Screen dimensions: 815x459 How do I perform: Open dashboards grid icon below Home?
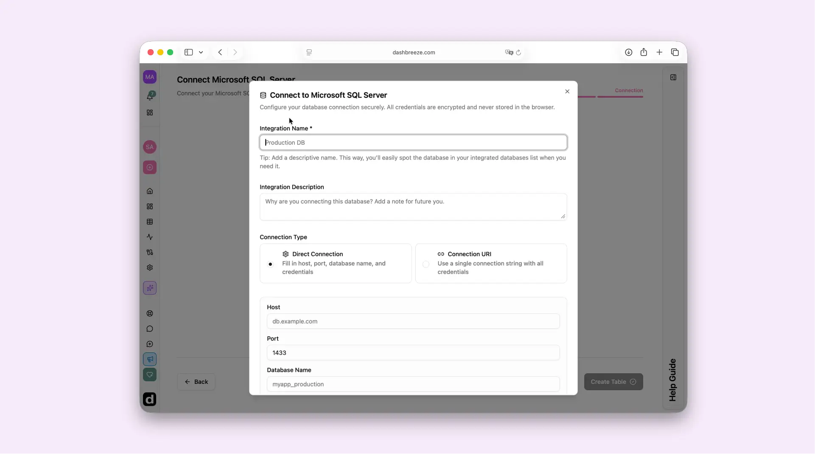coord(150,206)
